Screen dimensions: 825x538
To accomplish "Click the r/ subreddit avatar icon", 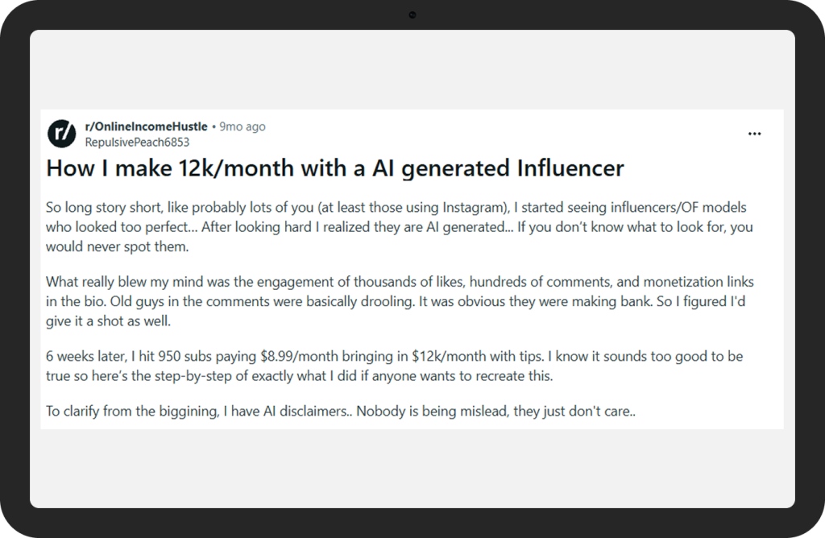I will click(62, 133).
